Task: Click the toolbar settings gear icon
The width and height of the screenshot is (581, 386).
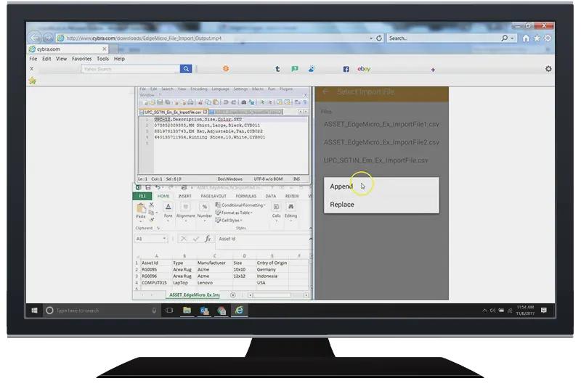Action: [x=548, y=69]
